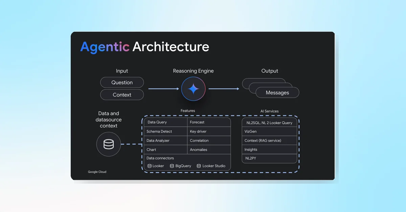Click the Looker connector database icon

(x=150, y=166)
